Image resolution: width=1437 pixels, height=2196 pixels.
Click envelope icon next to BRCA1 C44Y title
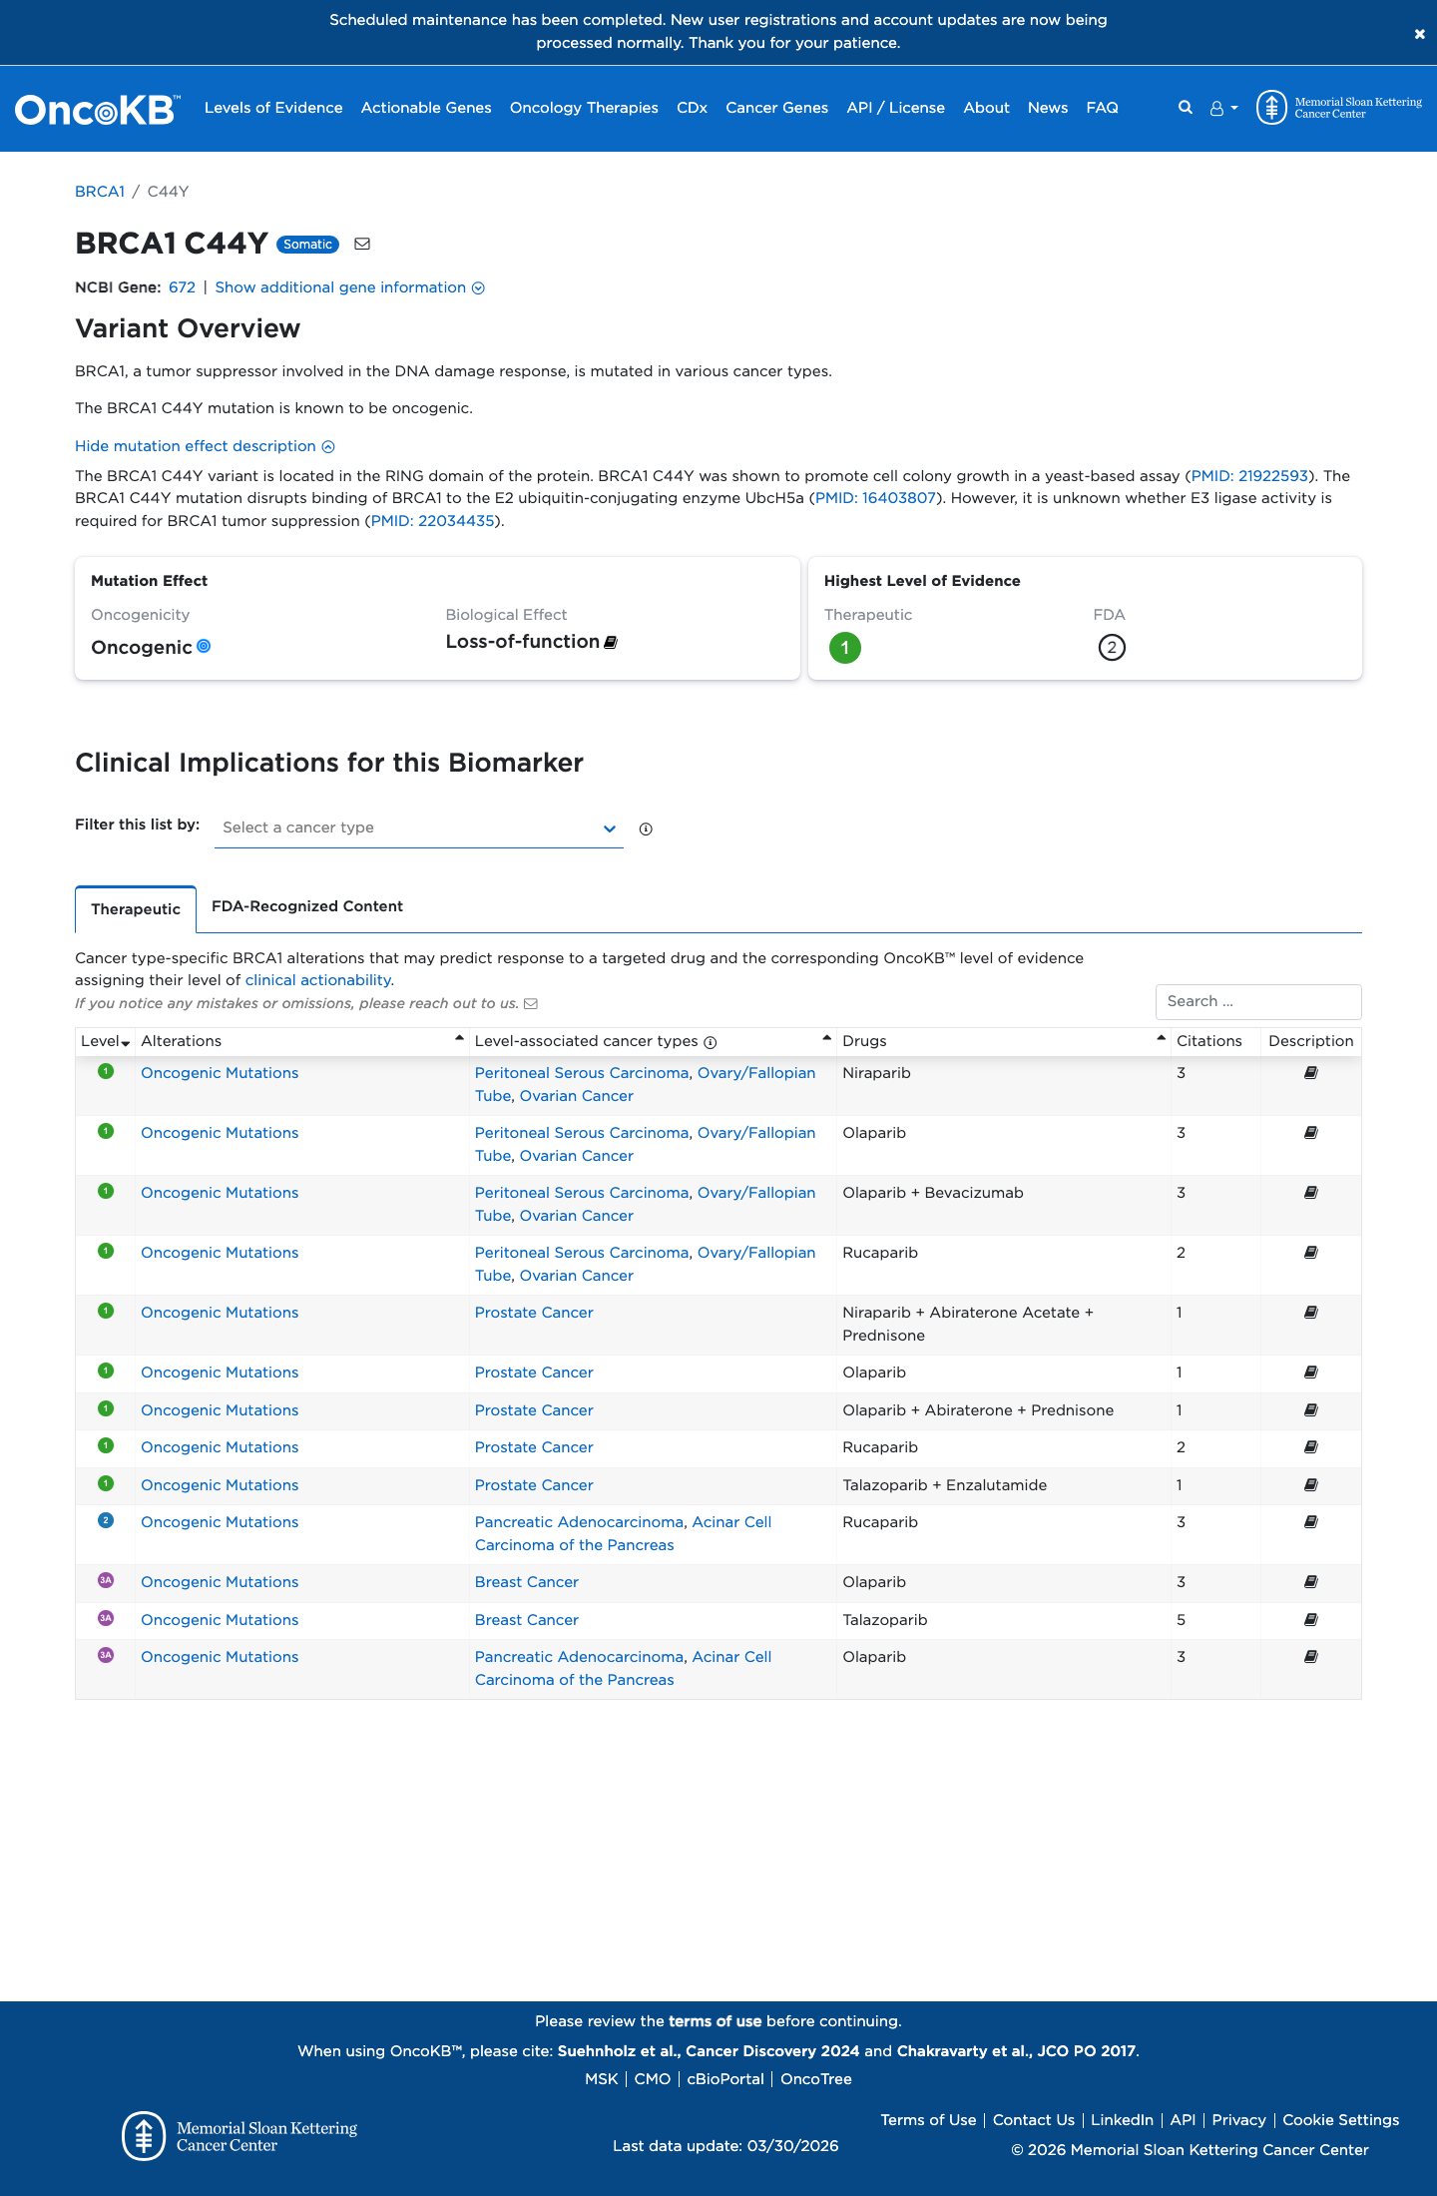click(x=362, y=244)
